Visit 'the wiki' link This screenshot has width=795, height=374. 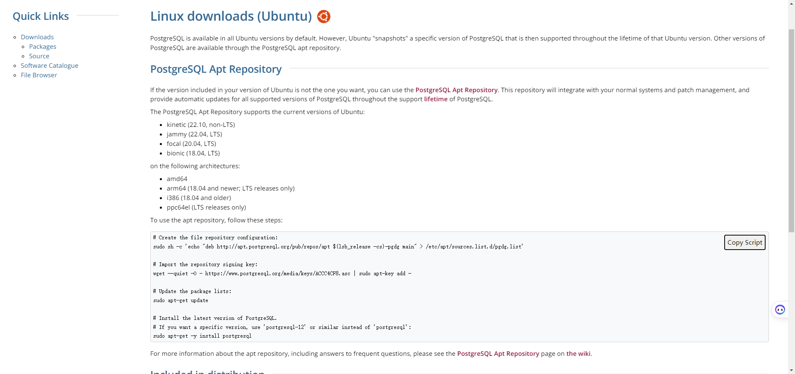(578, 354)
